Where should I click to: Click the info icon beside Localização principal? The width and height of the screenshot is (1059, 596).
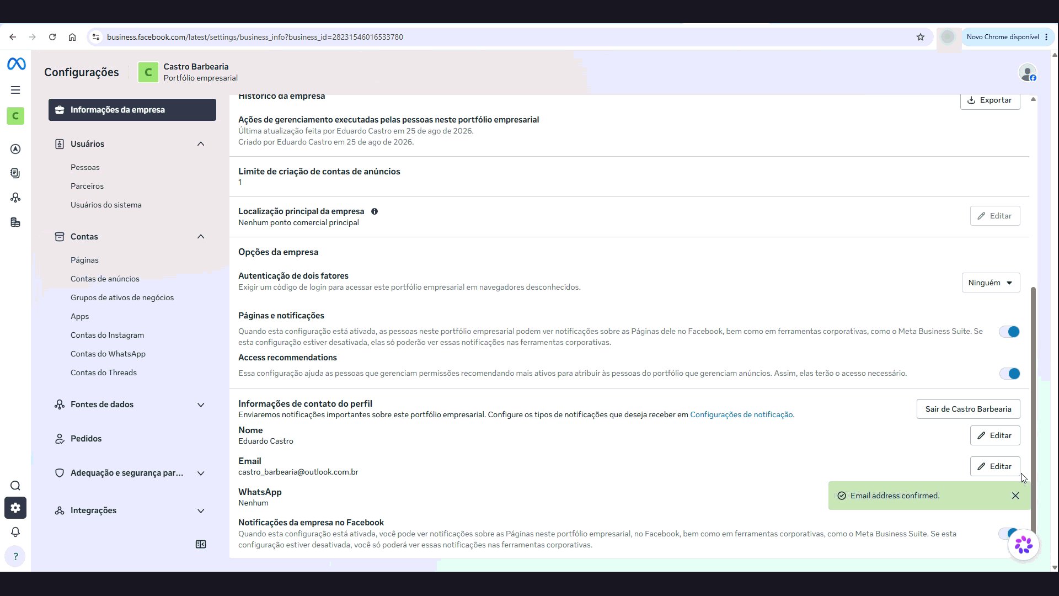[375, 211]
